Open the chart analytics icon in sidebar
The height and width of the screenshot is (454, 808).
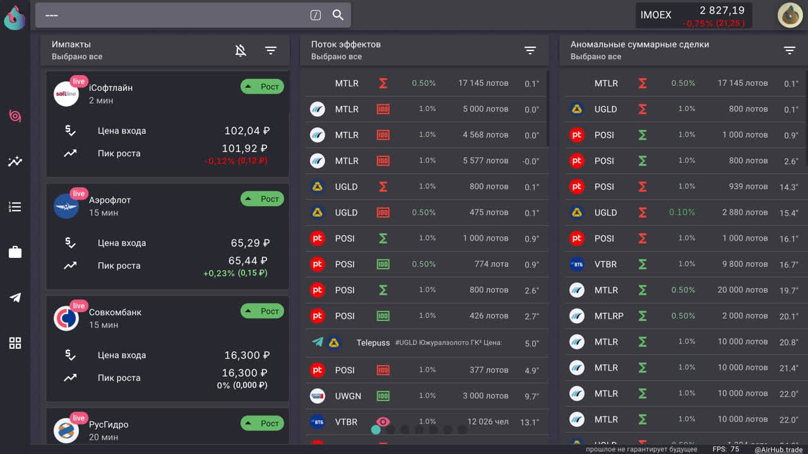[15, 161]
